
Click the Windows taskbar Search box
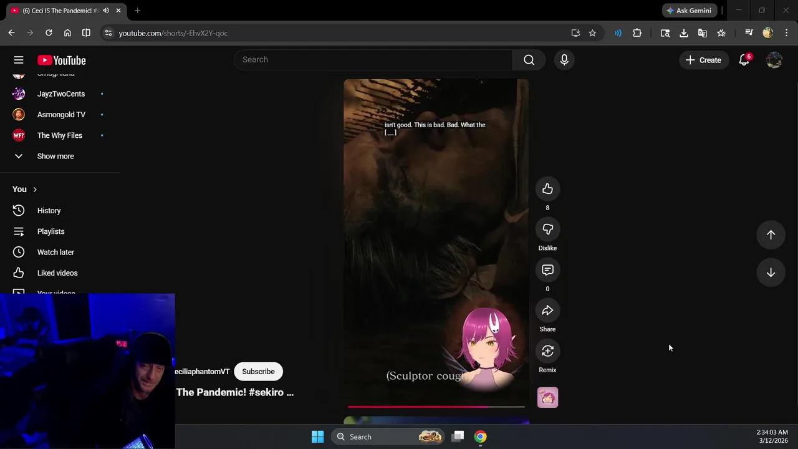pyautogui.click(x=387, y=437)
